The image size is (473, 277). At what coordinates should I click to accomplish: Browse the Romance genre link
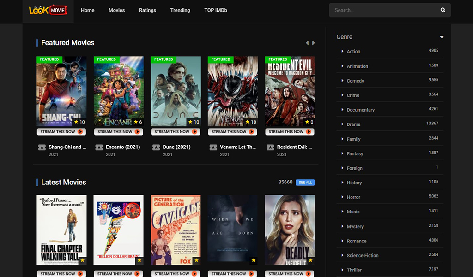click(x=357, y=241)
